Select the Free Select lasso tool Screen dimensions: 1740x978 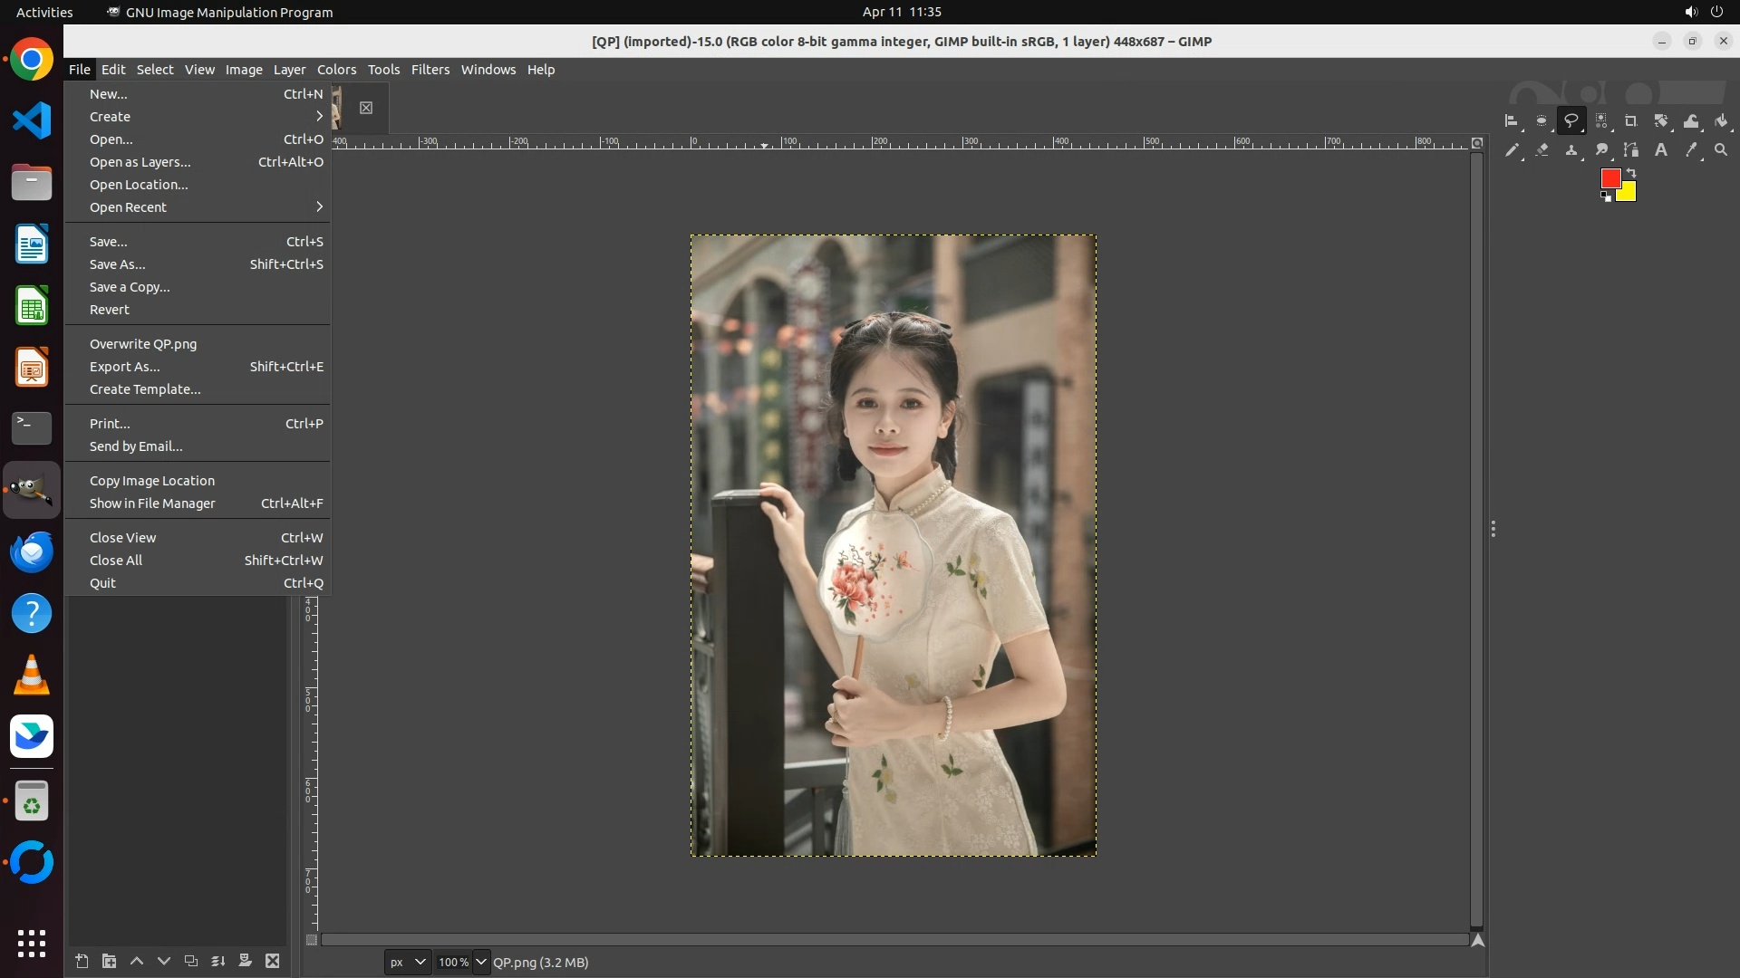point(1571,120)
